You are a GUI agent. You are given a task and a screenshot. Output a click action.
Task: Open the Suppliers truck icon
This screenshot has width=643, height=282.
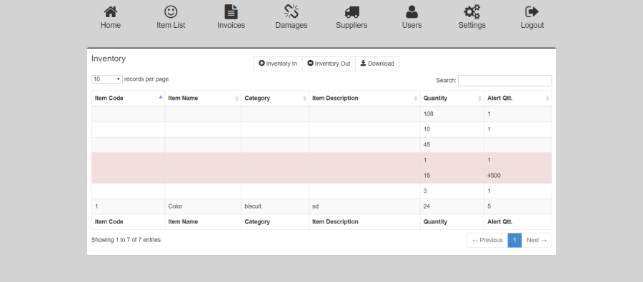pyautogui.click(x=352, y=12)
